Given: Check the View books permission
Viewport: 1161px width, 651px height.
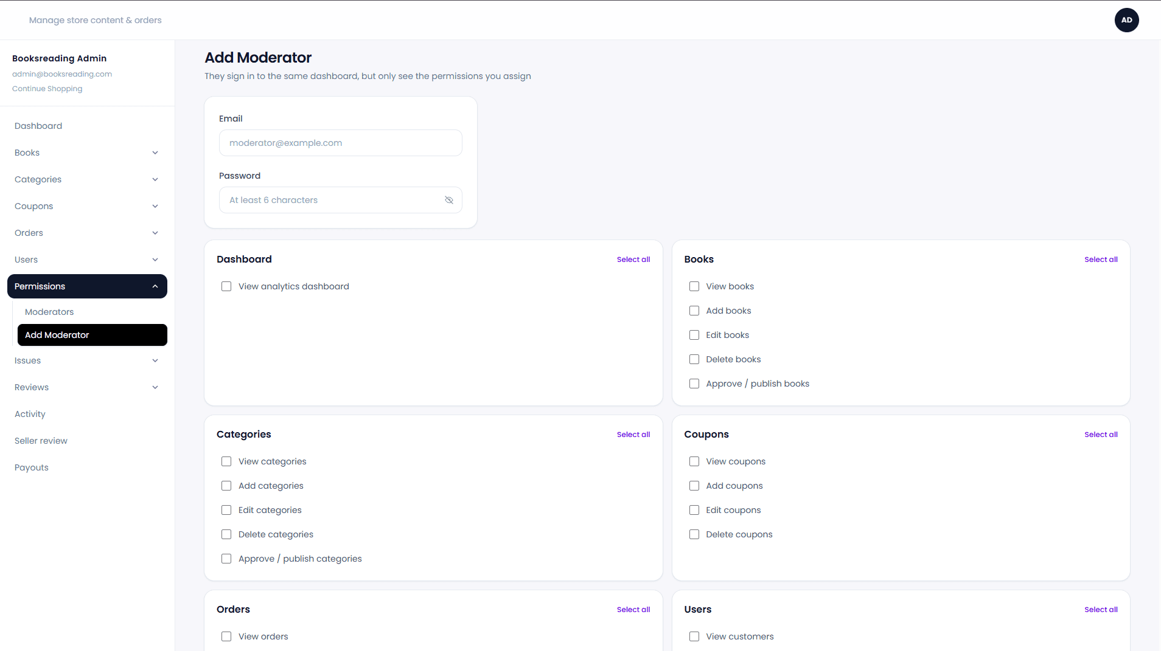Looking at the screenshot, I should click(694, 286).
